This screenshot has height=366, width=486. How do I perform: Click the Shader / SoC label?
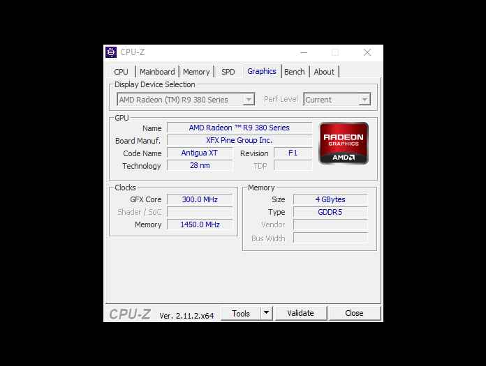point(140,212)
